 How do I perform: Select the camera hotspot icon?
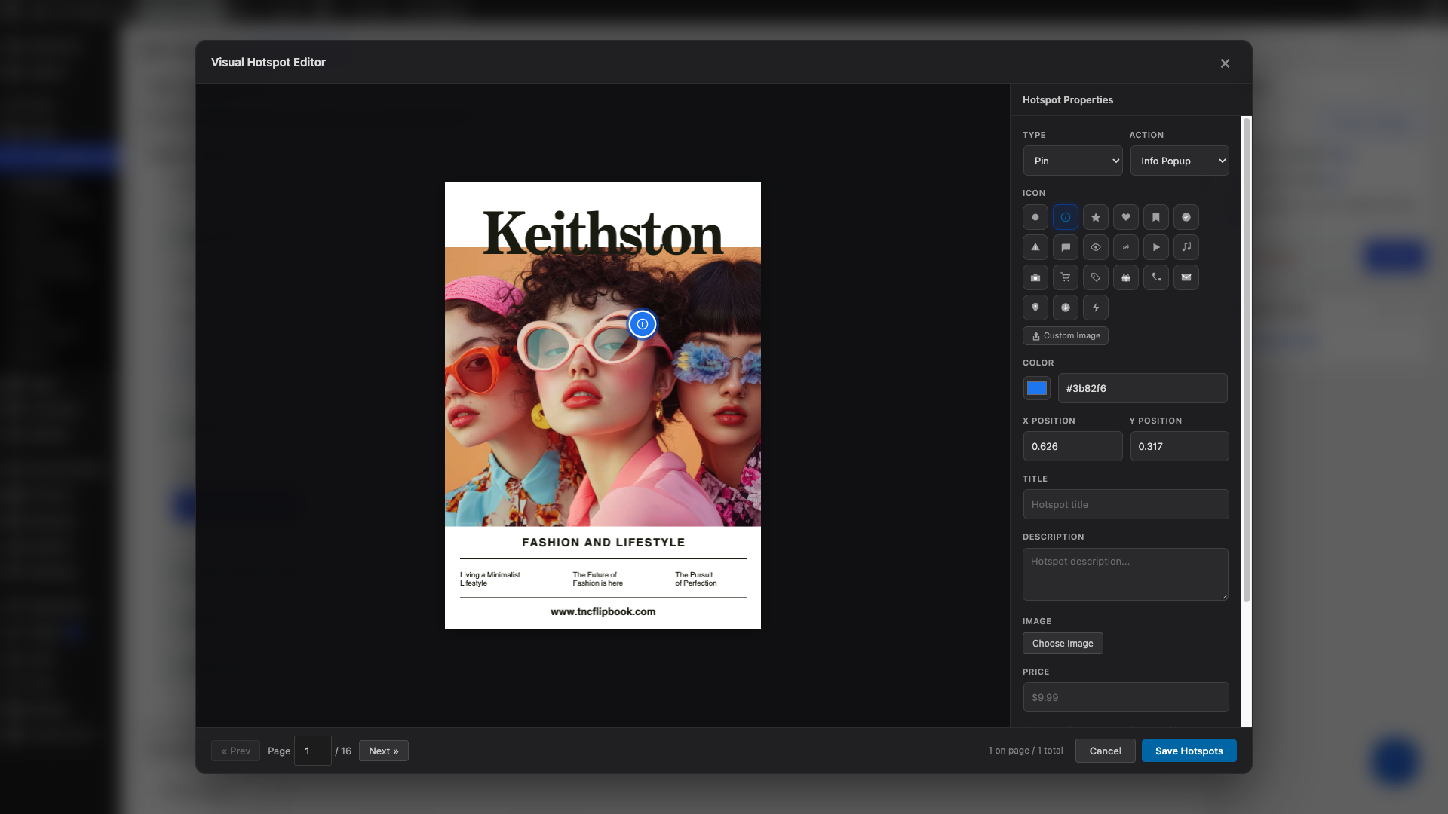1035,277
